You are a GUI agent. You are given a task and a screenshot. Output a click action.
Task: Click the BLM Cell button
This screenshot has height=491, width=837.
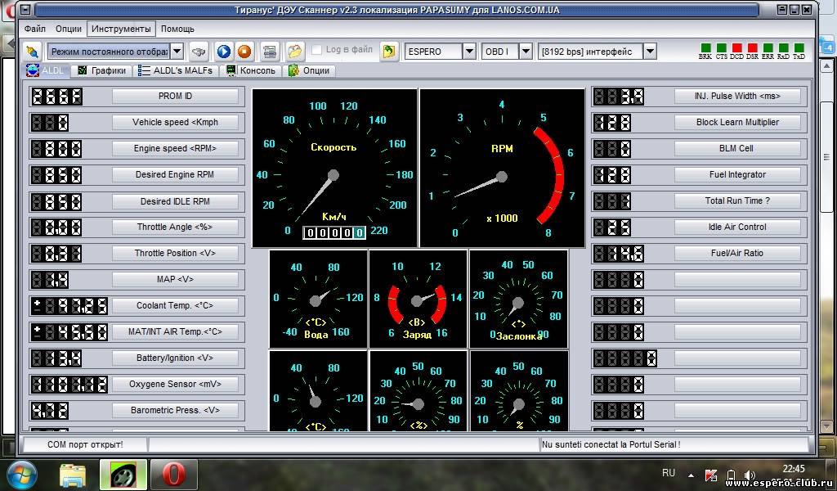pos(738,149)
